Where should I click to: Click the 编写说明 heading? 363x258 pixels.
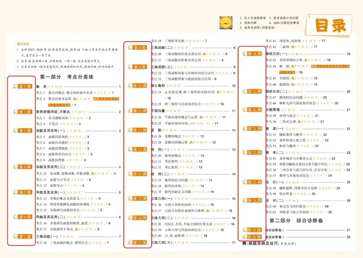pos(23,44)
